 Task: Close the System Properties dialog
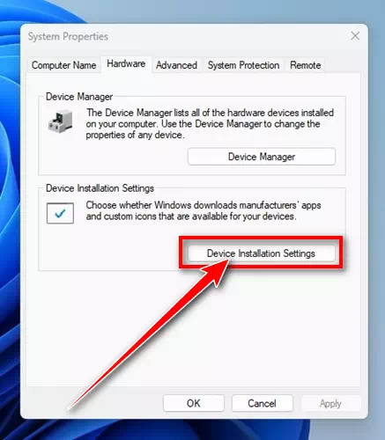[355, 36]
